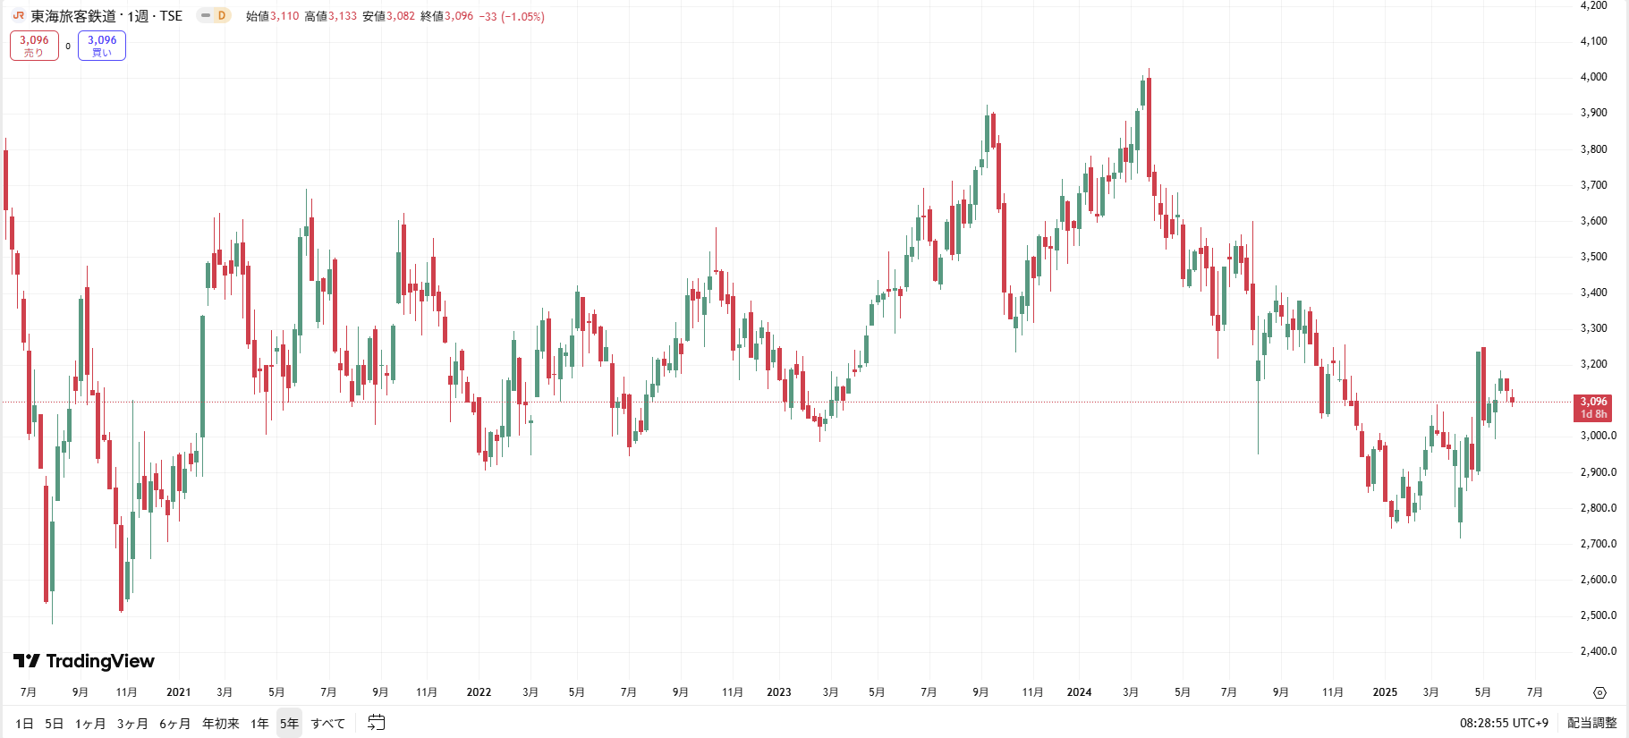Screen dimensions: 1629x738
Task: Open the go-to-date calendar icon
Action: point(377,723)
